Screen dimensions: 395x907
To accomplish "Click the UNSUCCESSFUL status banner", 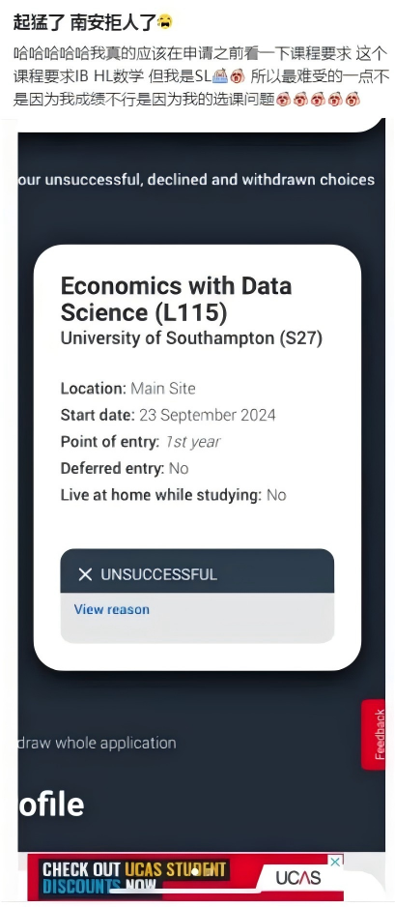I will [197, 571].
